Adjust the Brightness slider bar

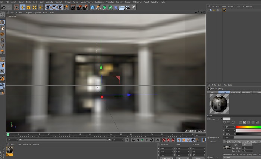coord(248,138)
